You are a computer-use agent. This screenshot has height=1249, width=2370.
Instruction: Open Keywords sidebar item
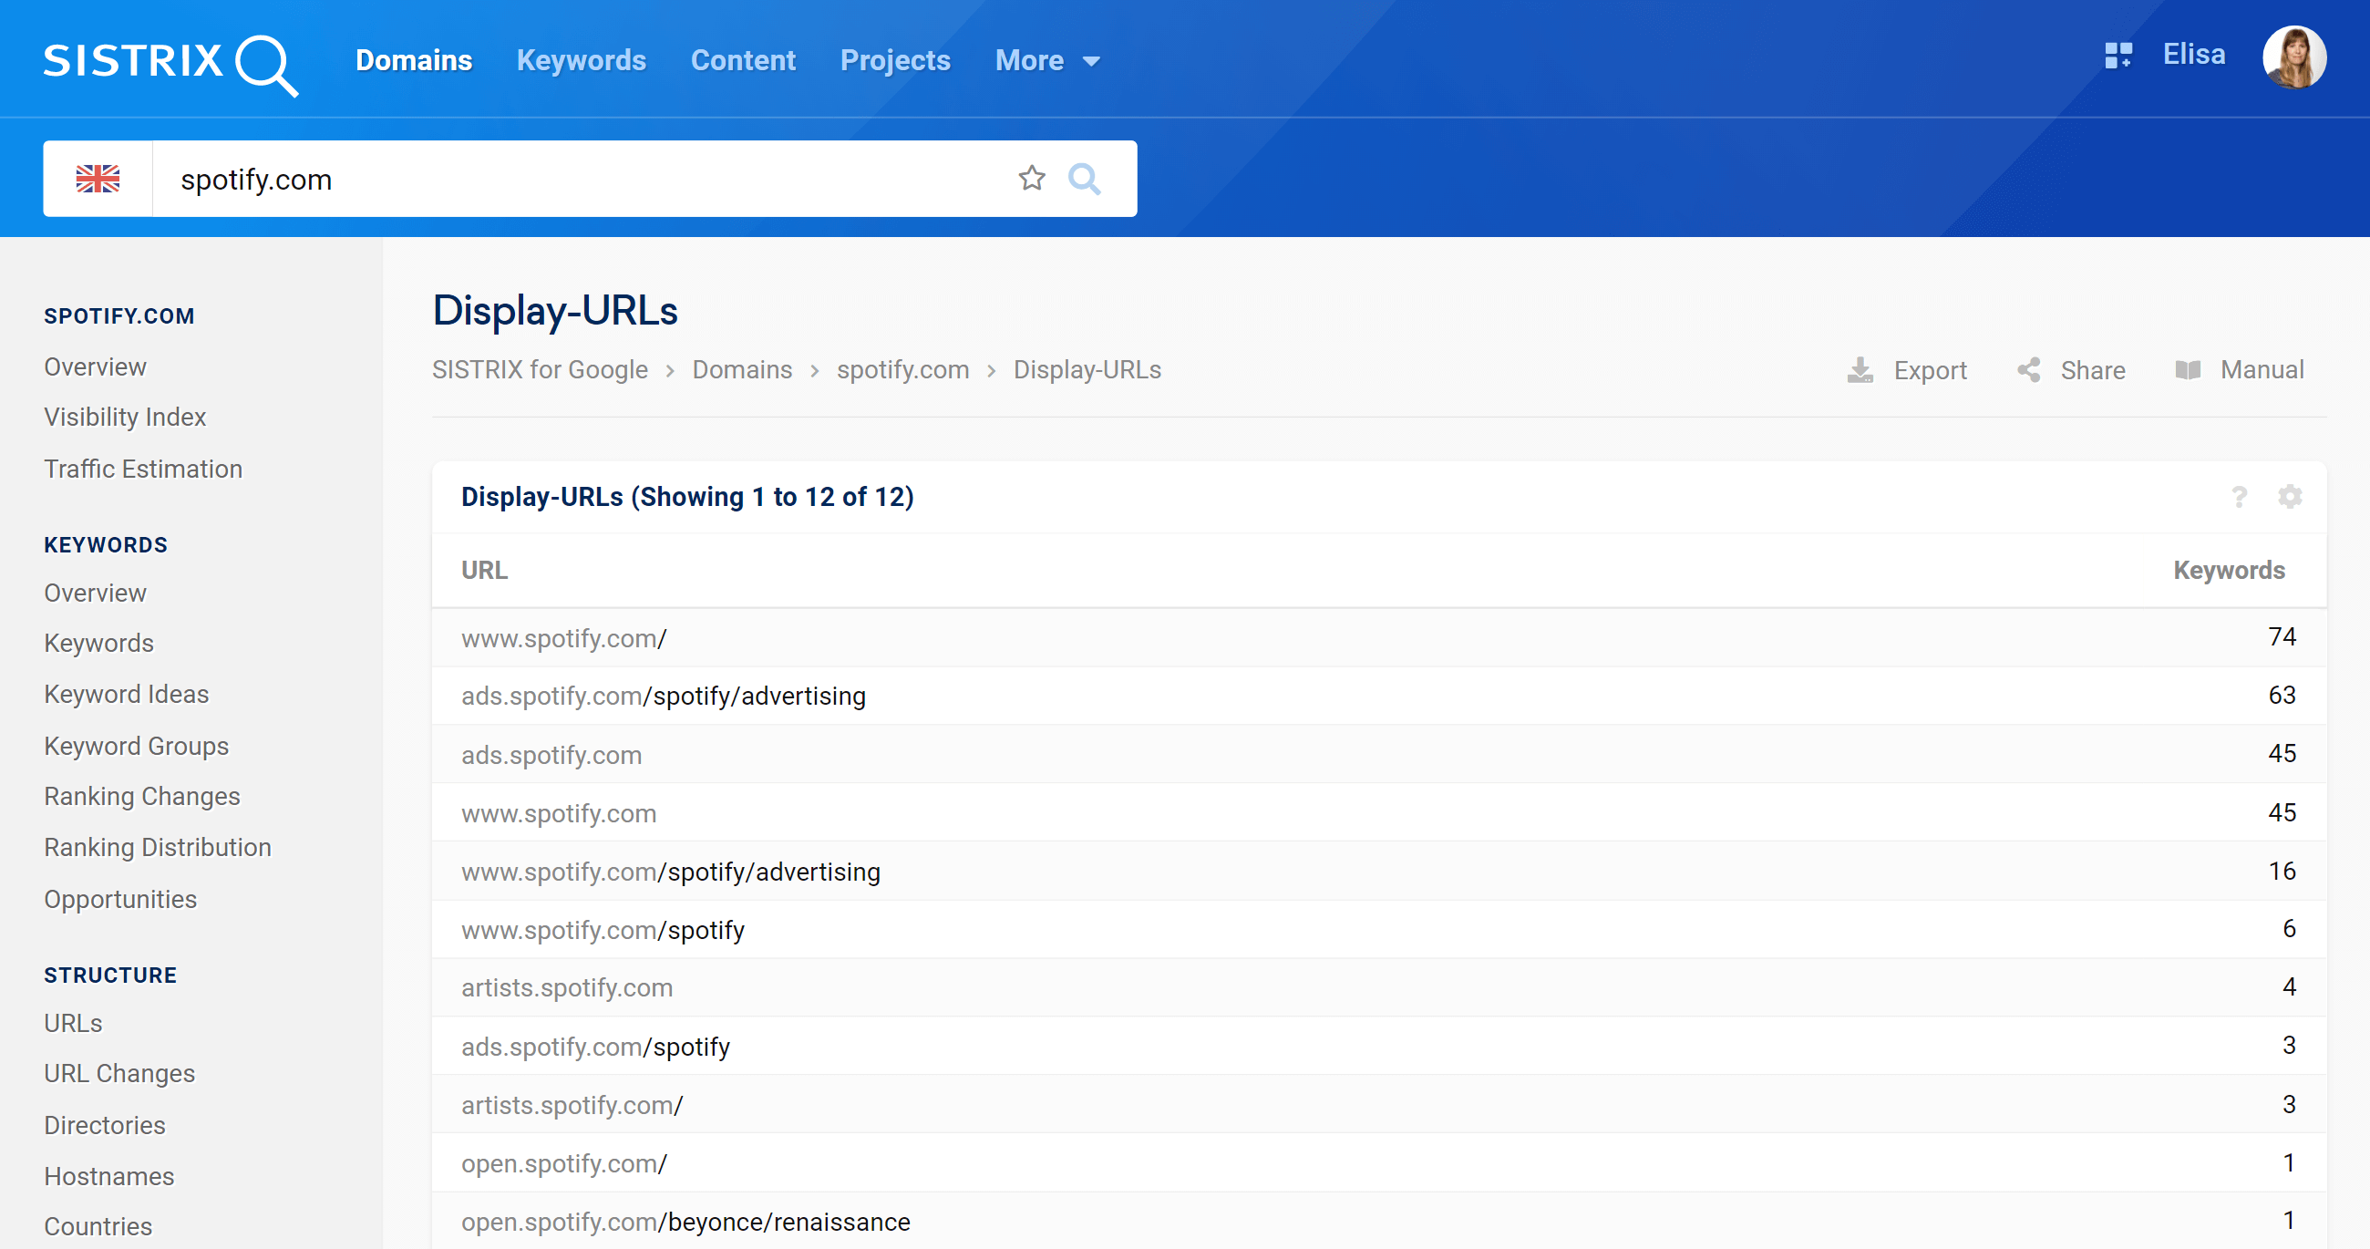click(98, 644)
